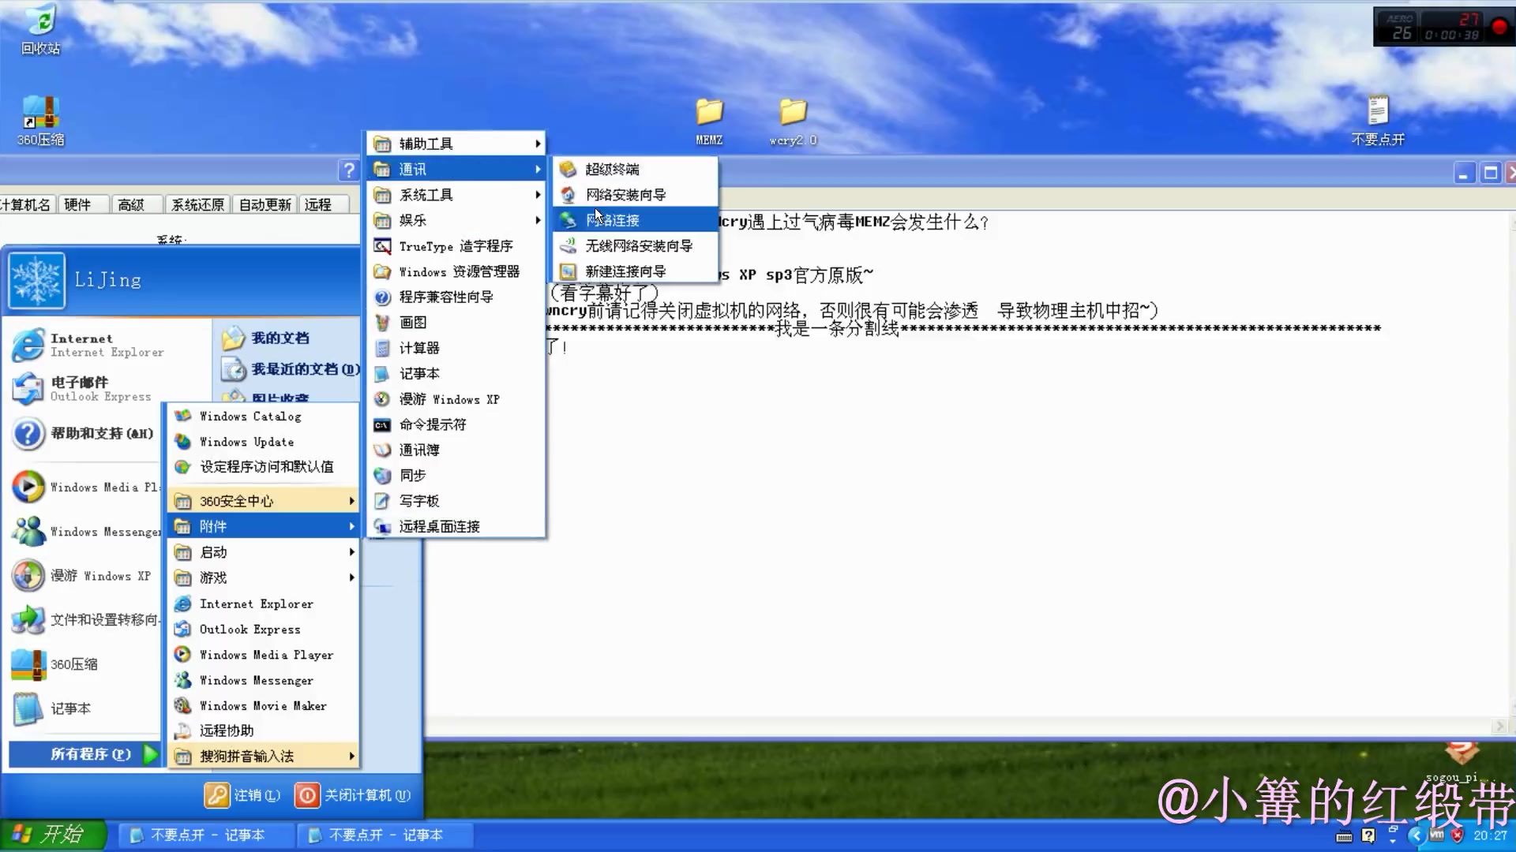Click 关闭计算机 shut down button
1516x852 pixels.
tap(353, 795)
